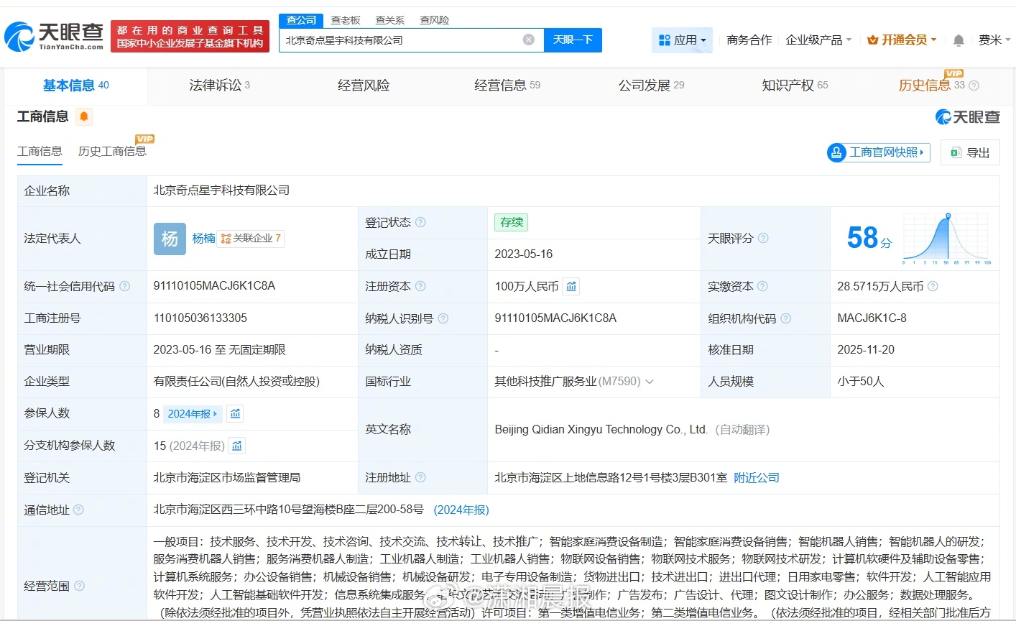Expand the 企业级产品 dropdown
The width and height of the screenshot is (1016, 621).
818,40
